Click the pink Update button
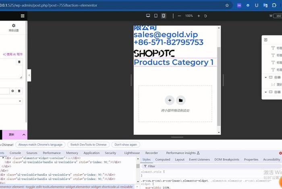 pyautogui.click(x=12, y=135)
